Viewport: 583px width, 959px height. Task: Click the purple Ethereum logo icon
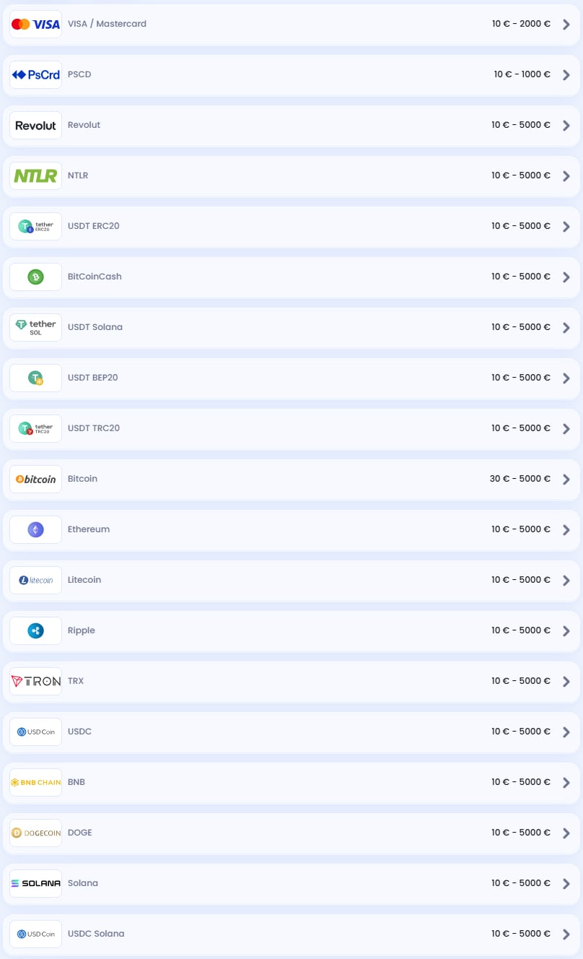(x=35, y=530)
